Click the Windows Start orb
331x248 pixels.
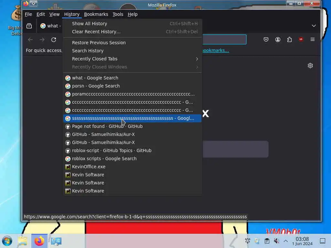pyautogui.click(x=7, y=241)
